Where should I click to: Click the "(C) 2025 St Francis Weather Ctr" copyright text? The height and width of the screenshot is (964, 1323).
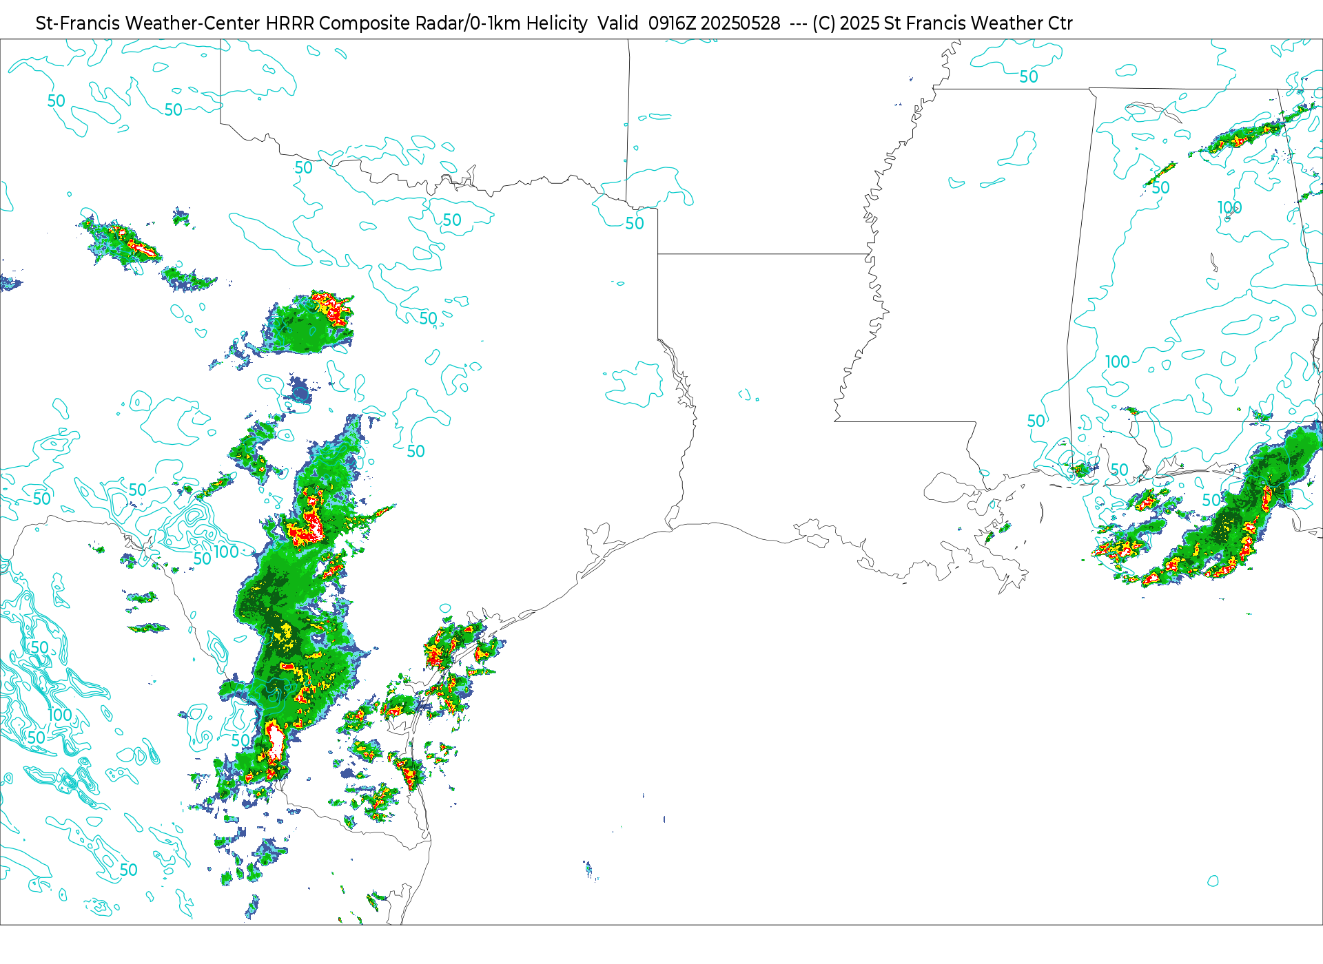click(942, 23)
